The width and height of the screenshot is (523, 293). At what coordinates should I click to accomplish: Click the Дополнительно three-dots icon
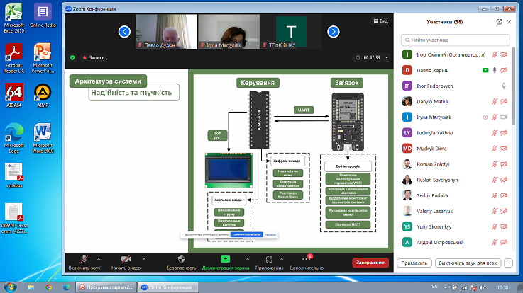pos(307,259)
